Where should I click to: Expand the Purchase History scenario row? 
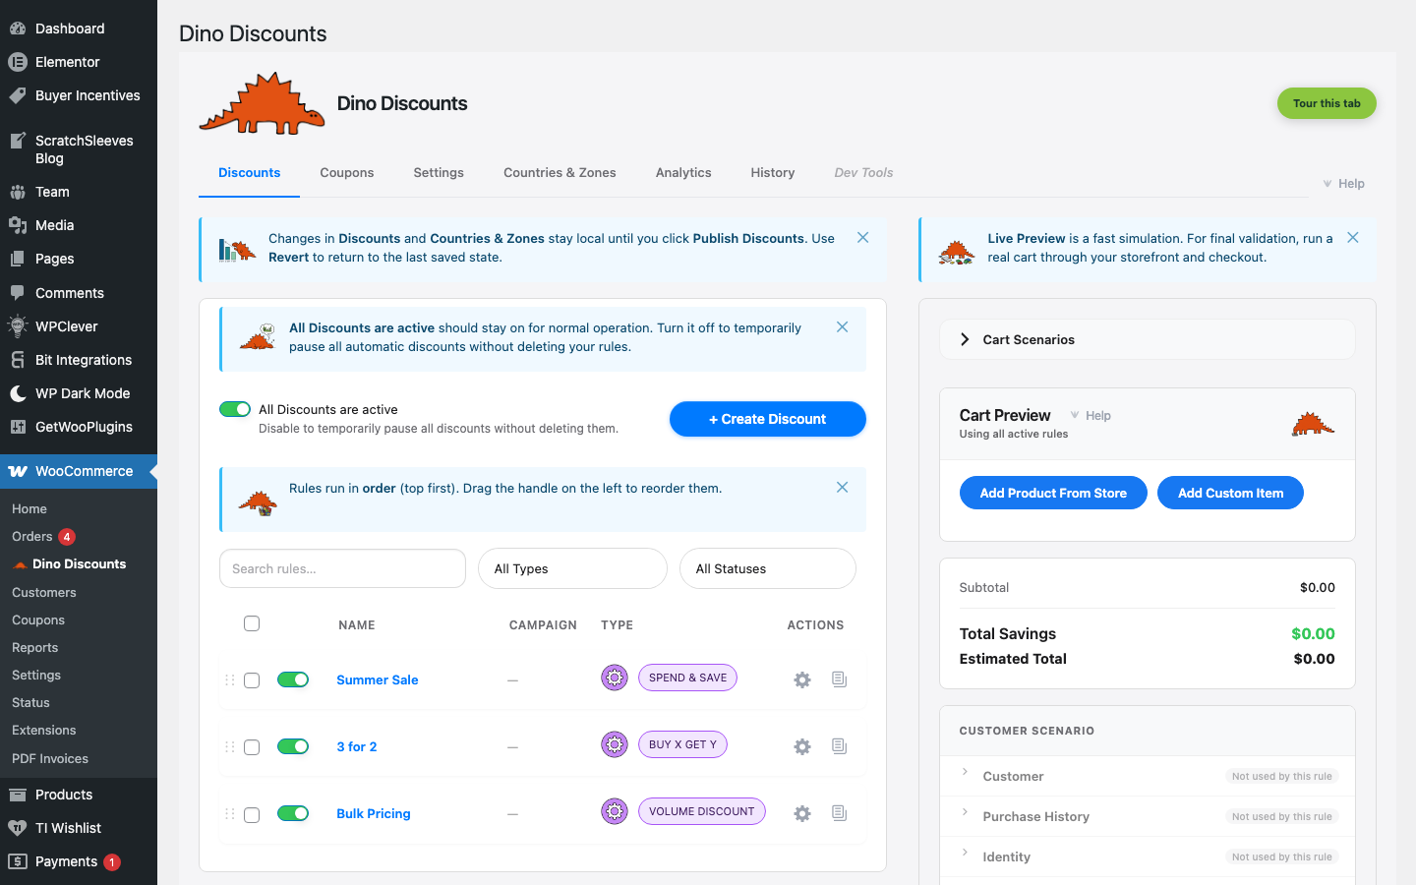[1148, 816]
